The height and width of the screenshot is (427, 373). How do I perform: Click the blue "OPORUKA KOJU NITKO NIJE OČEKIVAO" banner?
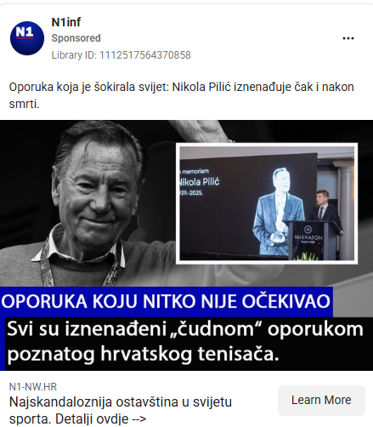(x=167, y=301)
